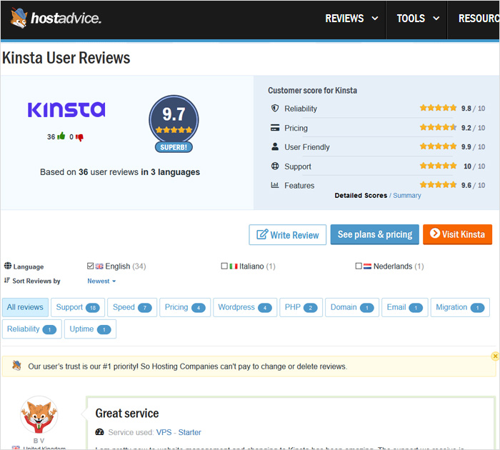Click the Kinsta User Reviews heading
500x450 pixels.
(x=66, y=58)
